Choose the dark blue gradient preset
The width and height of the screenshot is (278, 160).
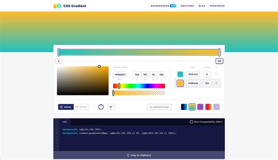coord(184,107)
